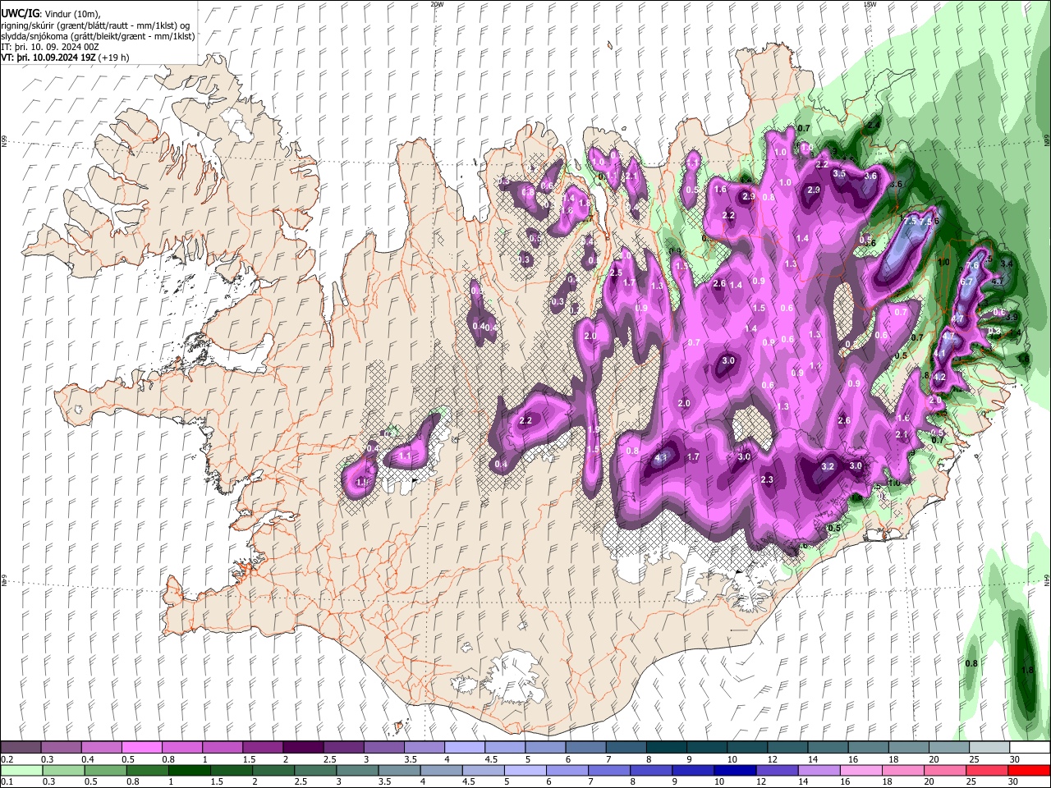Pick the 2 dark purple swatch in snow legend
1051x788 pixels.
303,748
